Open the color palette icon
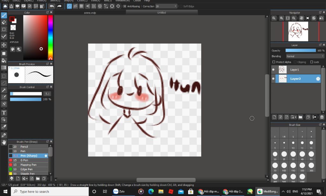 click(x=13, y=49)
